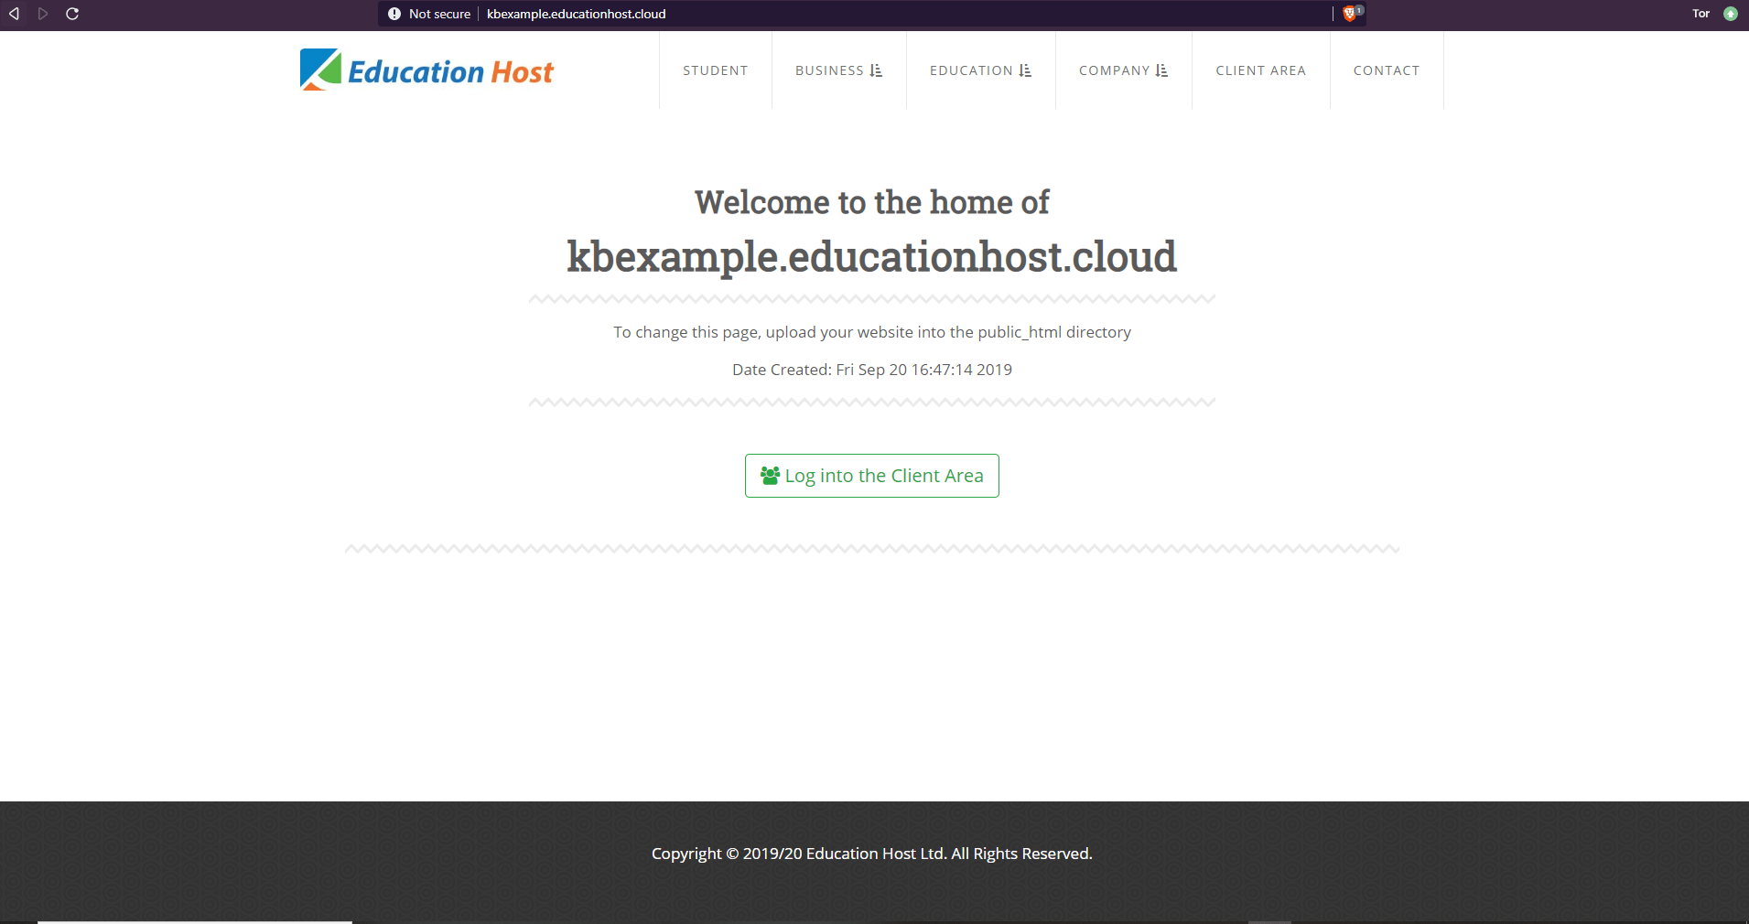
Task: Expand the Company menu dropdown
Action: click(1124, 70)
